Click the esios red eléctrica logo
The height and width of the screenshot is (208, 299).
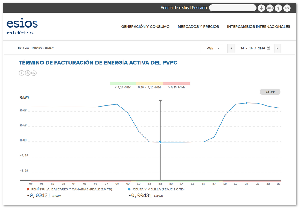click(22, 26)
